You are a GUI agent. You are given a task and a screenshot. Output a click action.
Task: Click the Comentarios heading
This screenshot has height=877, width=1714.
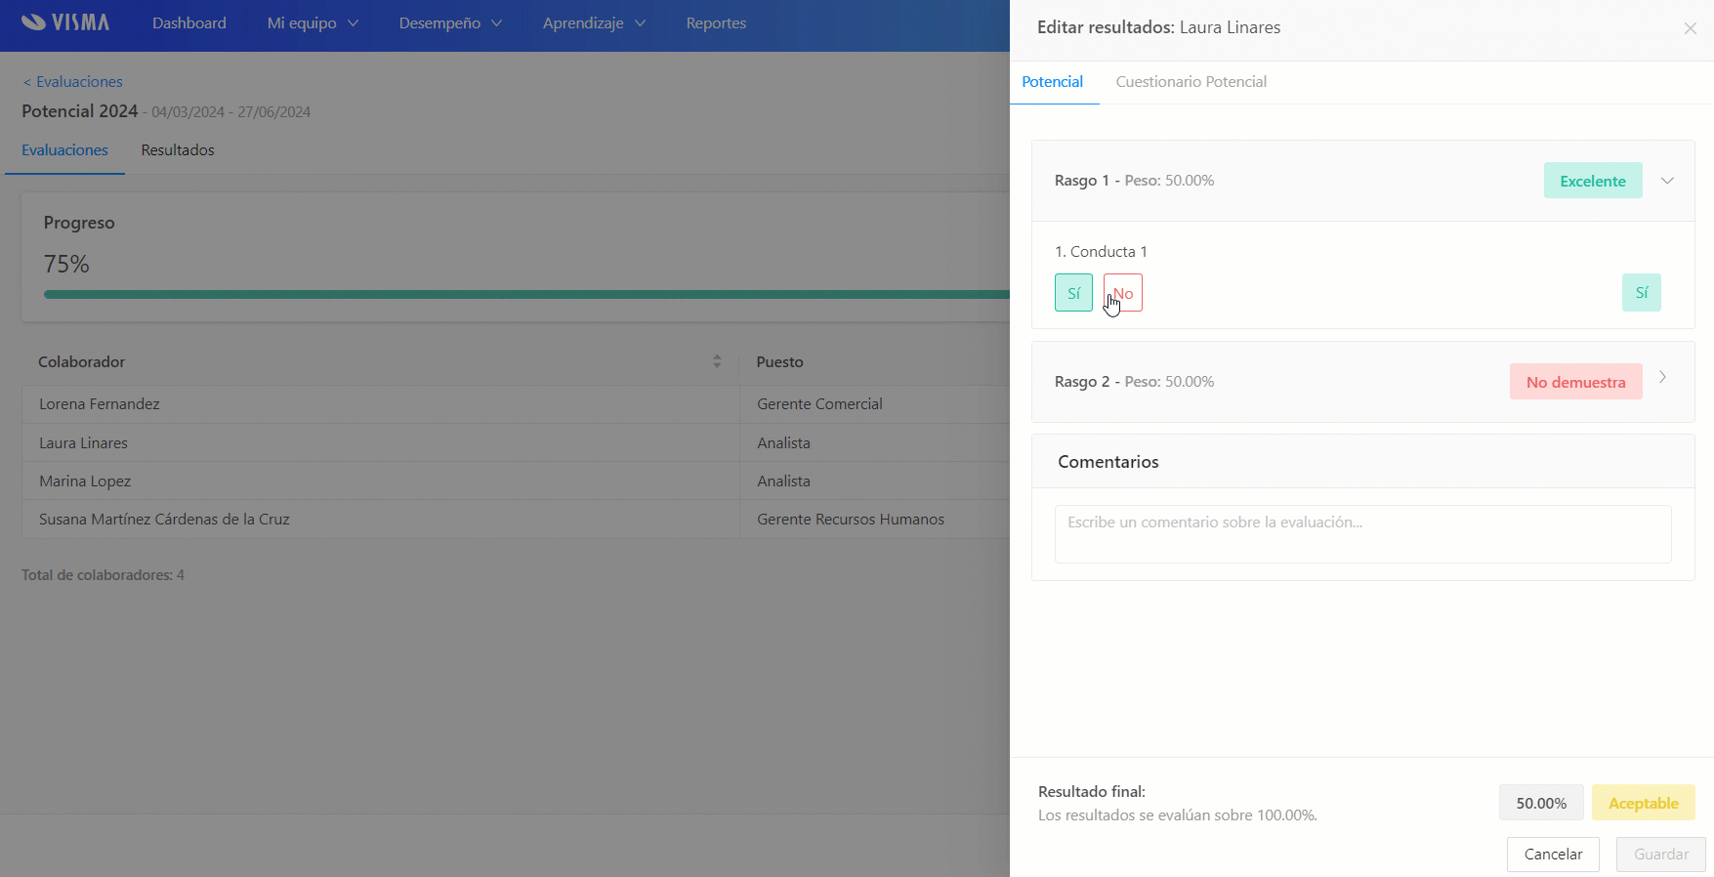click(1108, 462)
